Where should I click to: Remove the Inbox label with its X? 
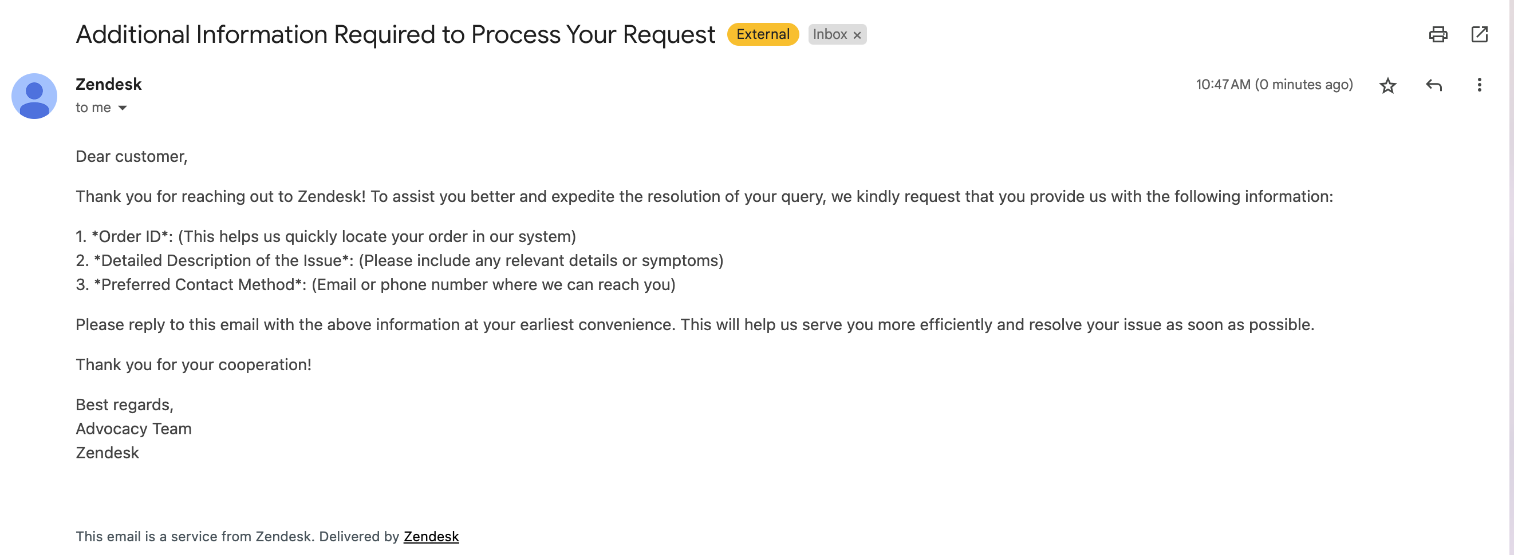(x=857, y=35)
